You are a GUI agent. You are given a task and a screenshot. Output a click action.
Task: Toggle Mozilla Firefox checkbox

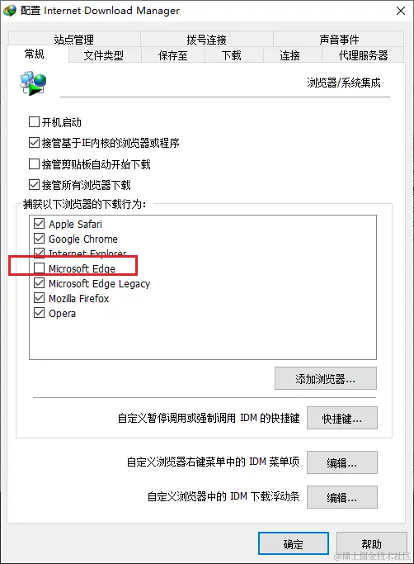point(39,298)
